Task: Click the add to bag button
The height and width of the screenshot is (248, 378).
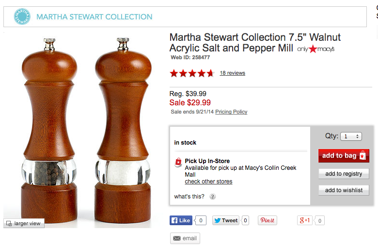Action: click(344, 155)
